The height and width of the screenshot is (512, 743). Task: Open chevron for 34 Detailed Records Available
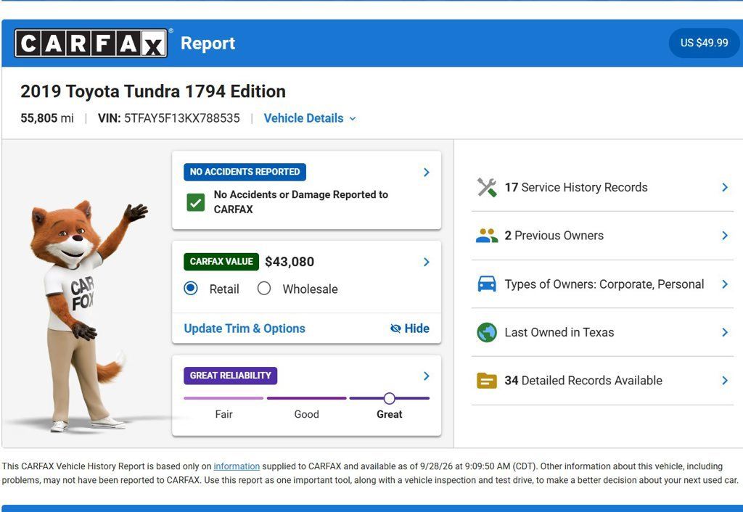pyautogui.click(x=725, y=381)
